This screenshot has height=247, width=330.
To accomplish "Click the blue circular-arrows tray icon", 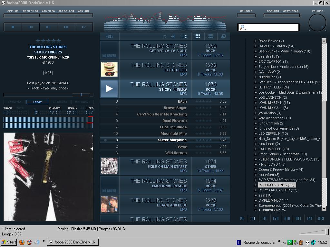I will click(313, 242).
